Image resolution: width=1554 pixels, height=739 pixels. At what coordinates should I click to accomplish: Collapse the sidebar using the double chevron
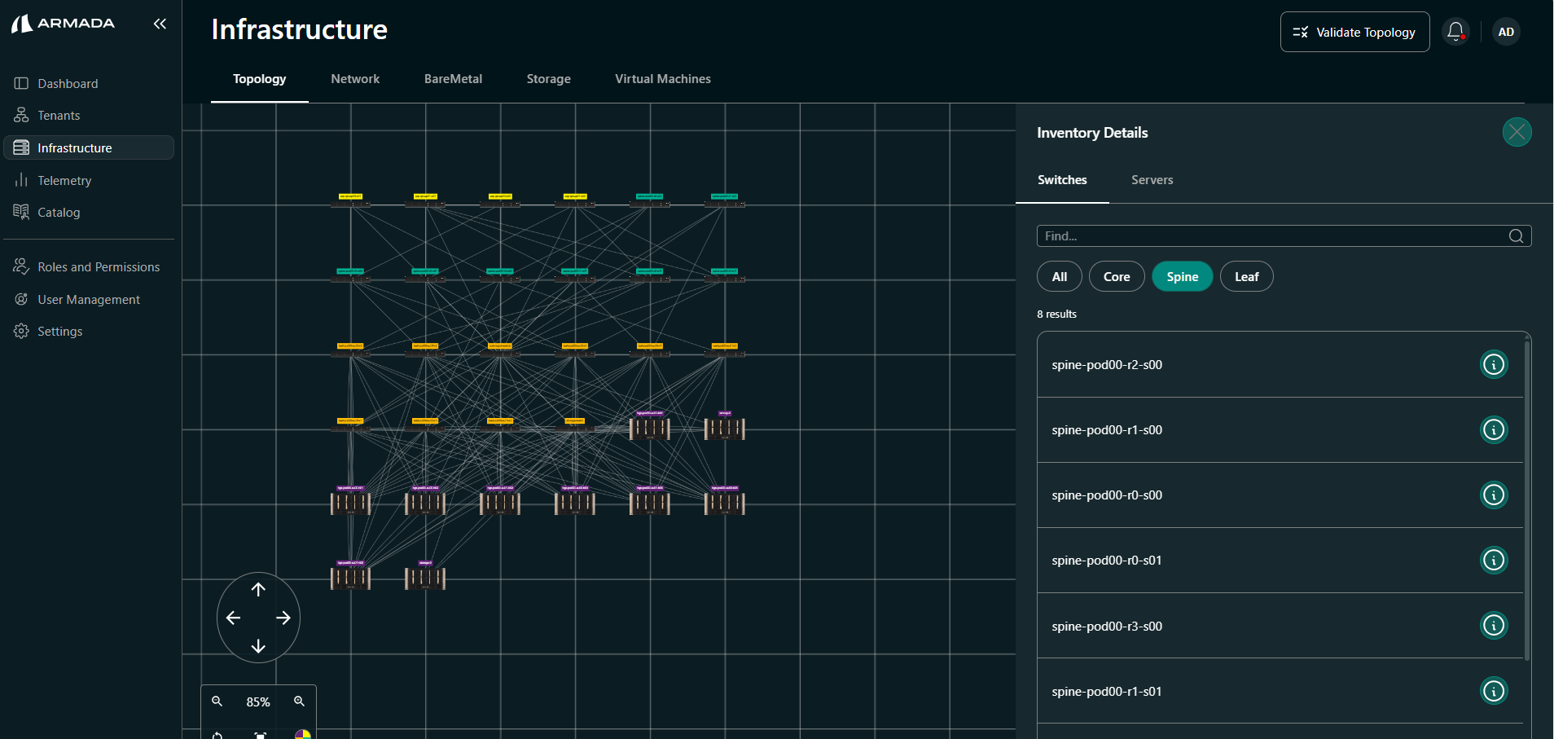160,24
